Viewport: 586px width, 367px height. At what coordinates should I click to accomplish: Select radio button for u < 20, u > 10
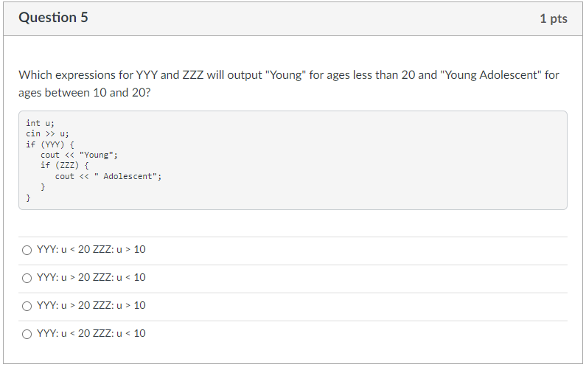pyautogui.click(x=27, y=250)
